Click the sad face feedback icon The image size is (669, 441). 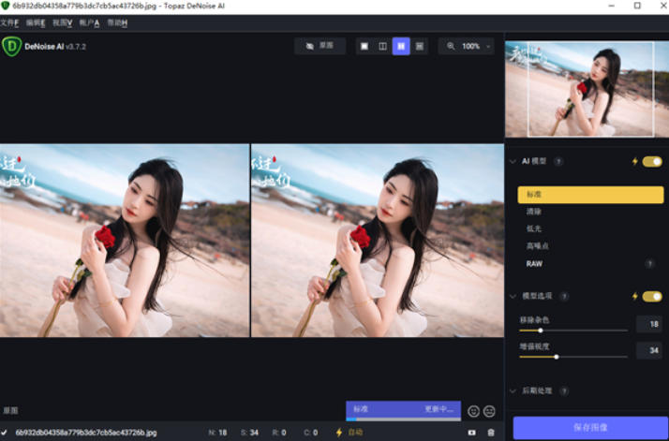[x=489, y=411]
